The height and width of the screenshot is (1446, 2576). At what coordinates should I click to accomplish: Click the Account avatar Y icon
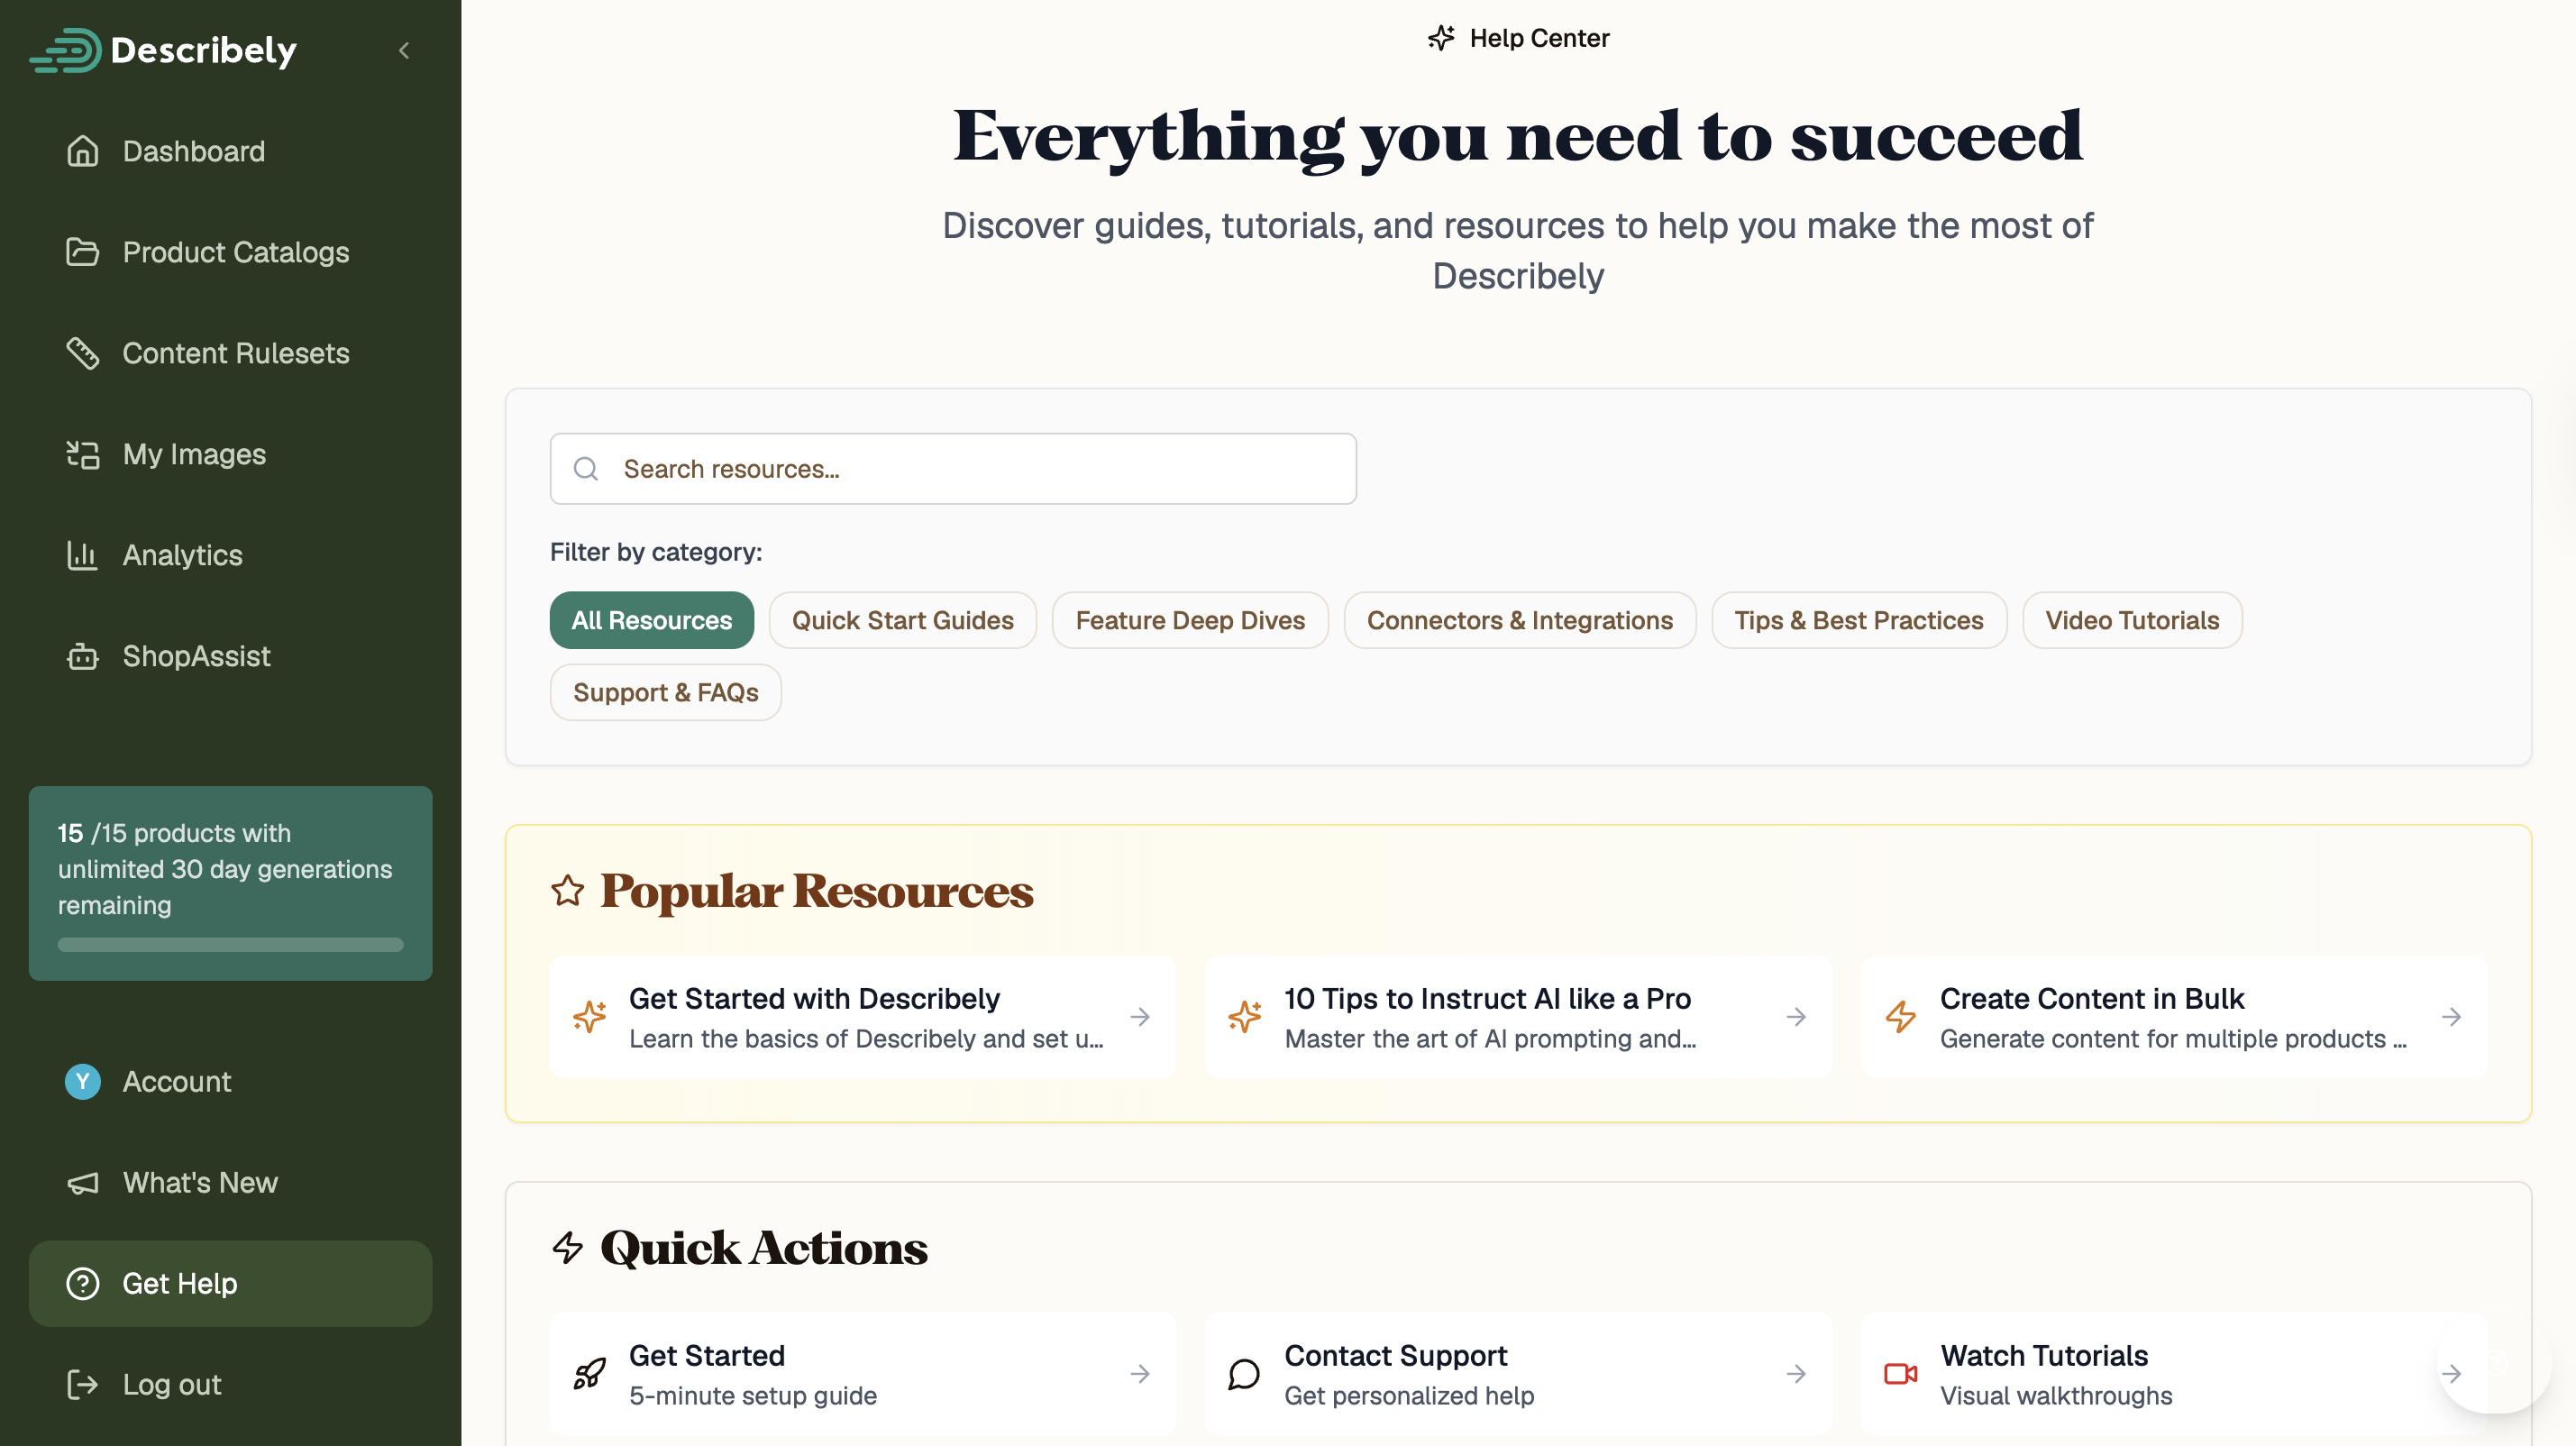82,1081
